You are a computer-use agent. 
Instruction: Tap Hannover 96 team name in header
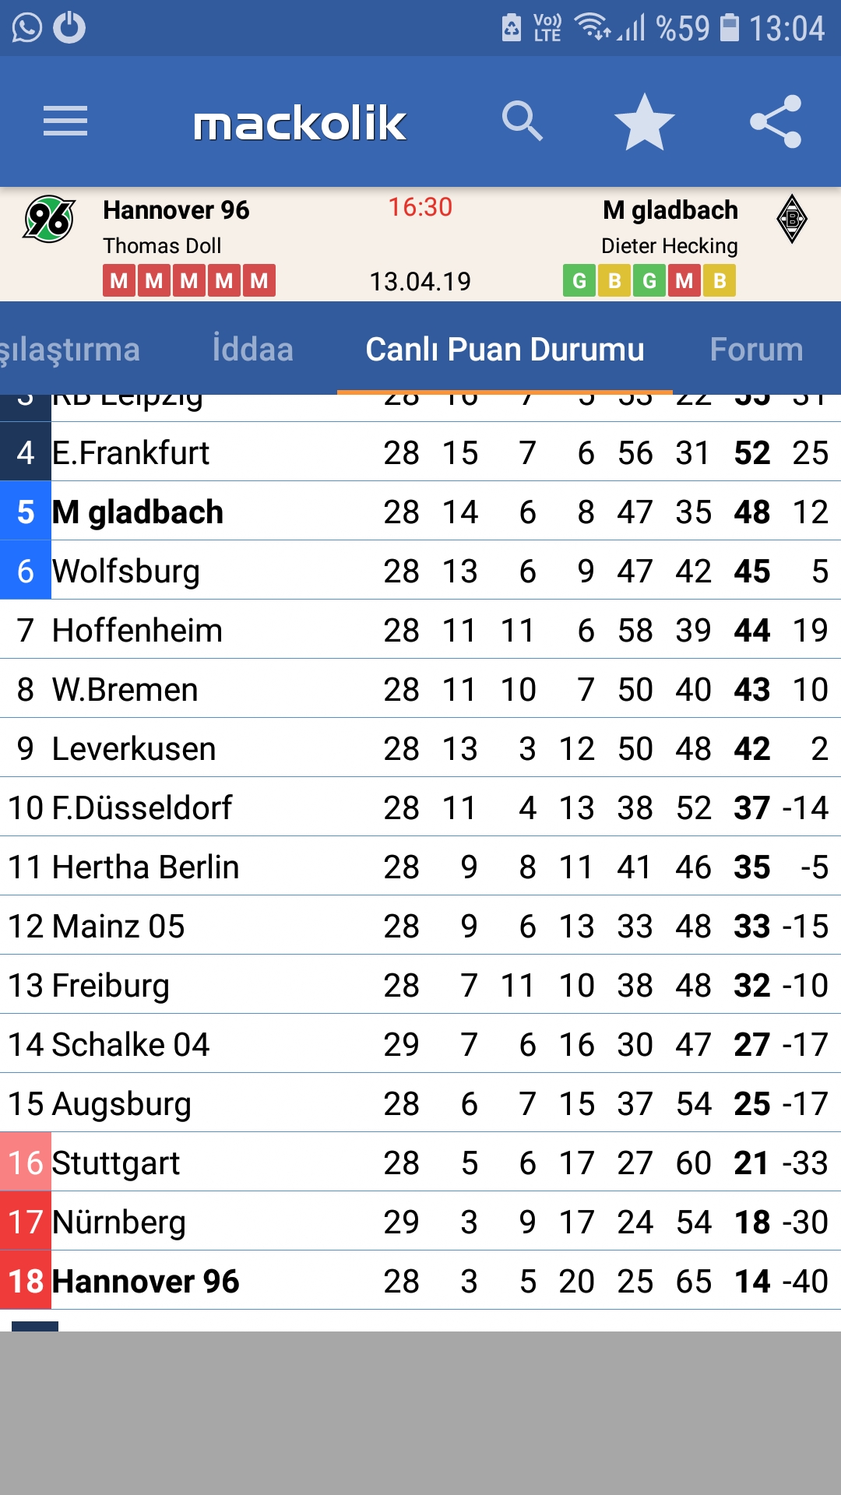[176, 209]
